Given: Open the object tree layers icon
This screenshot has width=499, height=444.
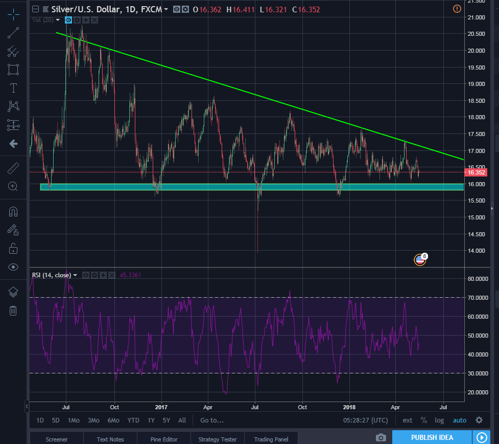Looking at the screenshot, I should tap(13, 292).
